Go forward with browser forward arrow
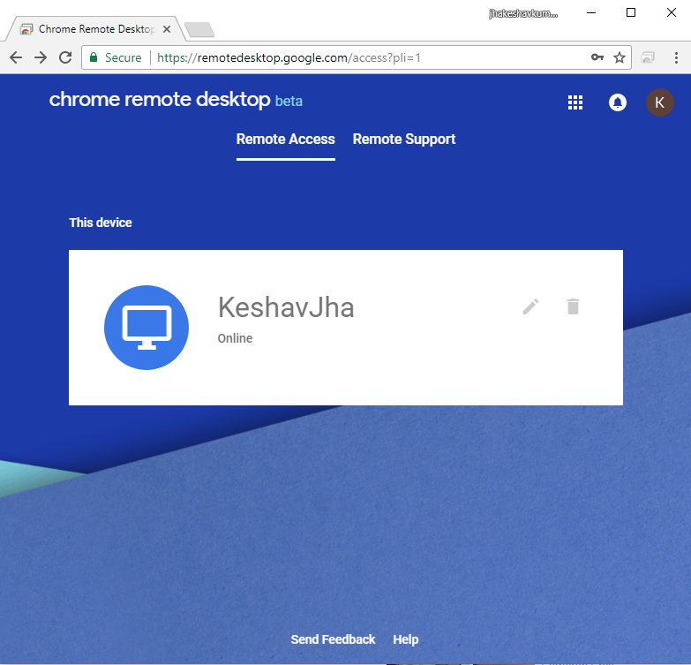This screenshot has height=665, width=691. point(41,57)
